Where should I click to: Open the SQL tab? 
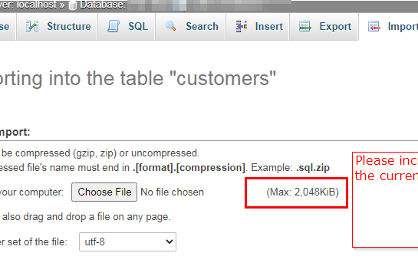point(127,27)
